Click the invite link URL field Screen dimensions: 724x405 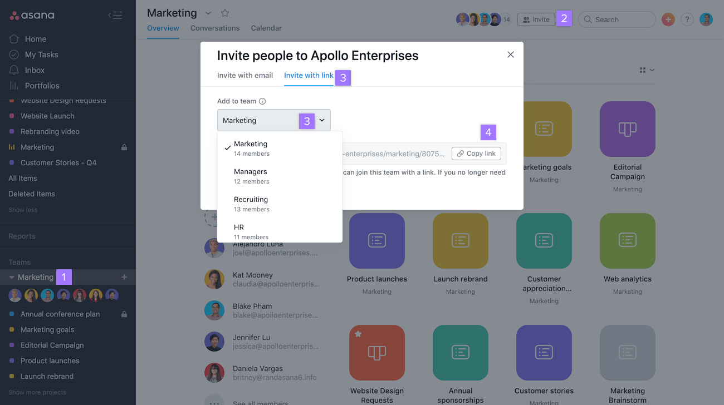pyautogui.click(x=395, y=154)
